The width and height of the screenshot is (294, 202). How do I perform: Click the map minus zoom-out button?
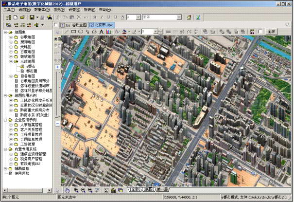[x=57, y=123]
